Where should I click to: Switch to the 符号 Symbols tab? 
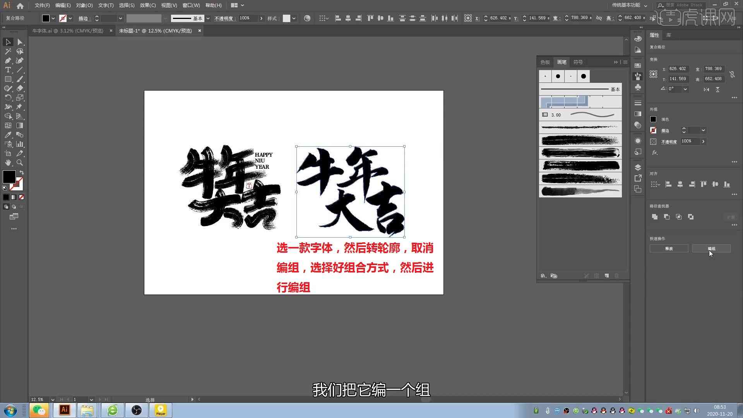pyautogui.click(x=578, y=61)
